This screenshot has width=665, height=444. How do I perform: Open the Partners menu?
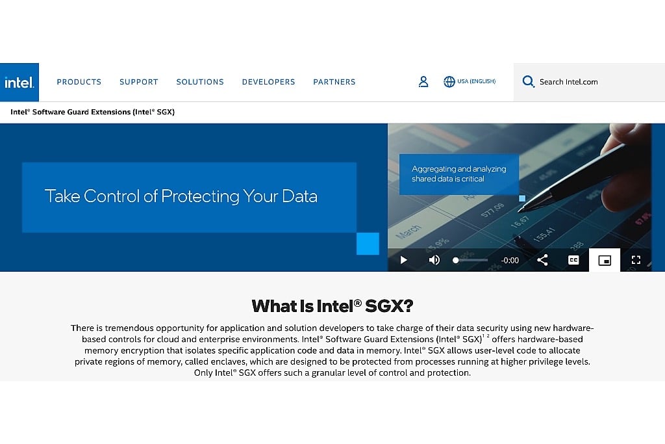click(334, 82)
